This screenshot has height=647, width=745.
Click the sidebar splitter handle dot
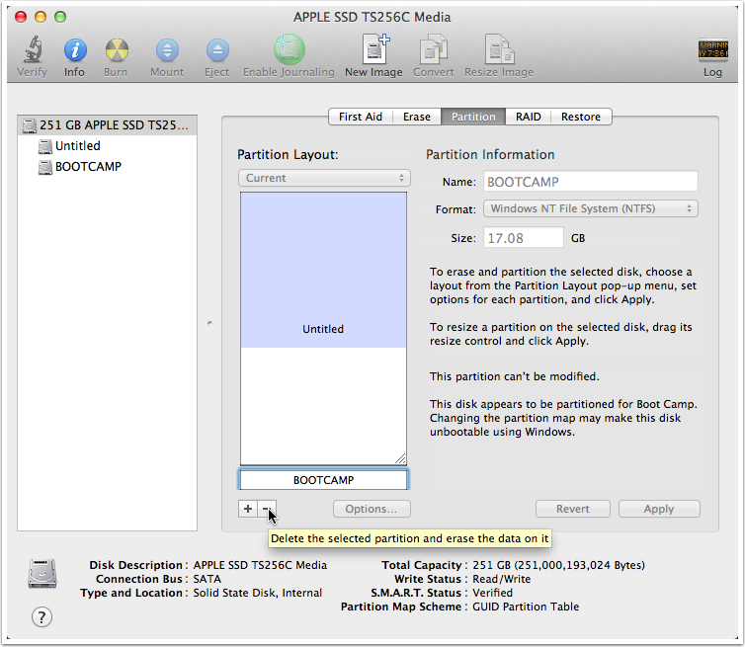tap(209, 323)
